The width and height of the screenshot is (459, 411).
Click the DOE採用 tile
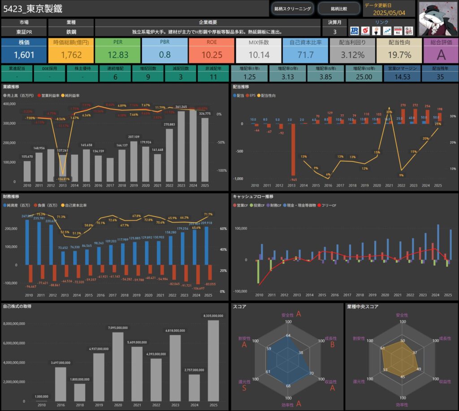(x=49, y=73)
